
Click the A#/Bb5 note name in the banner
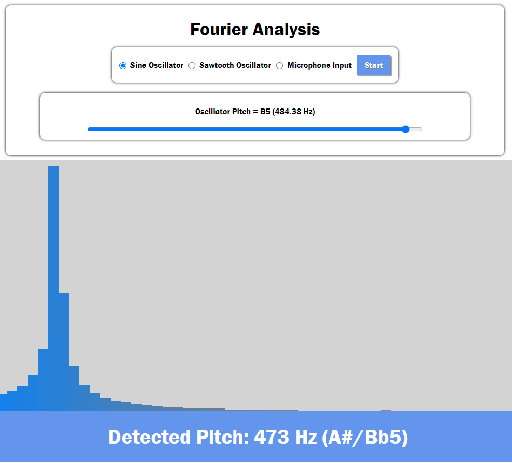click(x=365, y=437)
